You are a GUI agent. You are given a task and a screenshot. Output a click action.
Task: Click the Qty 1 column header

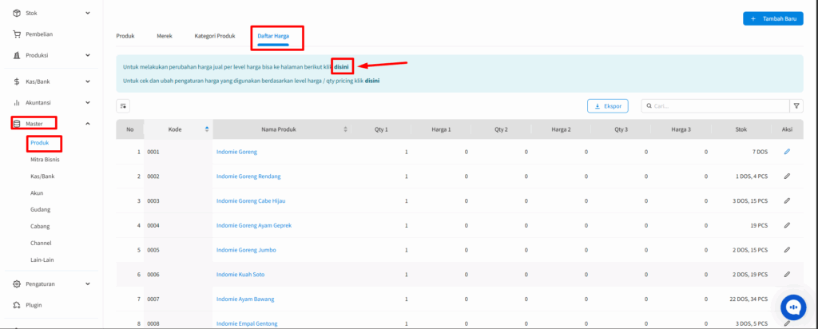click(x=381, y=129)
